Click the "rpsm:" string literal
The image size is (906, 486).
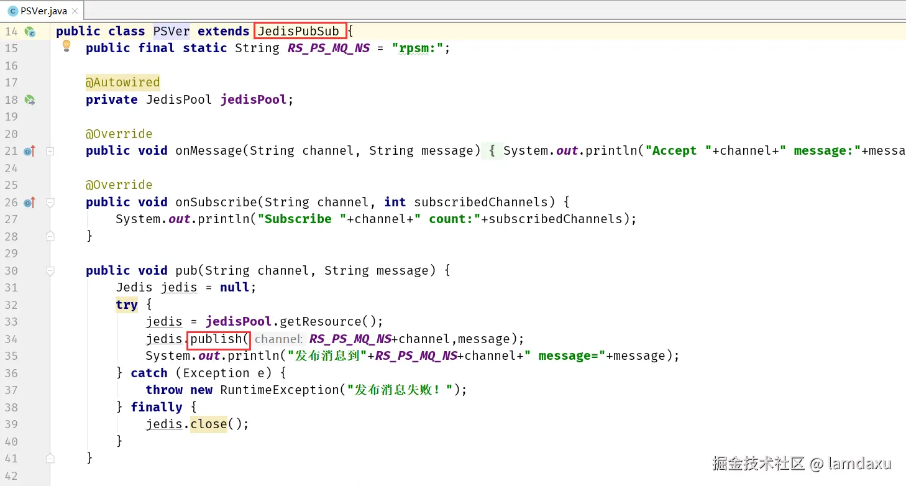[x=417, y=48]
